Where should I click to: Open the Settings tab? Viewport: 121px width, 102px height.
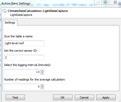[x=10, y=23]
